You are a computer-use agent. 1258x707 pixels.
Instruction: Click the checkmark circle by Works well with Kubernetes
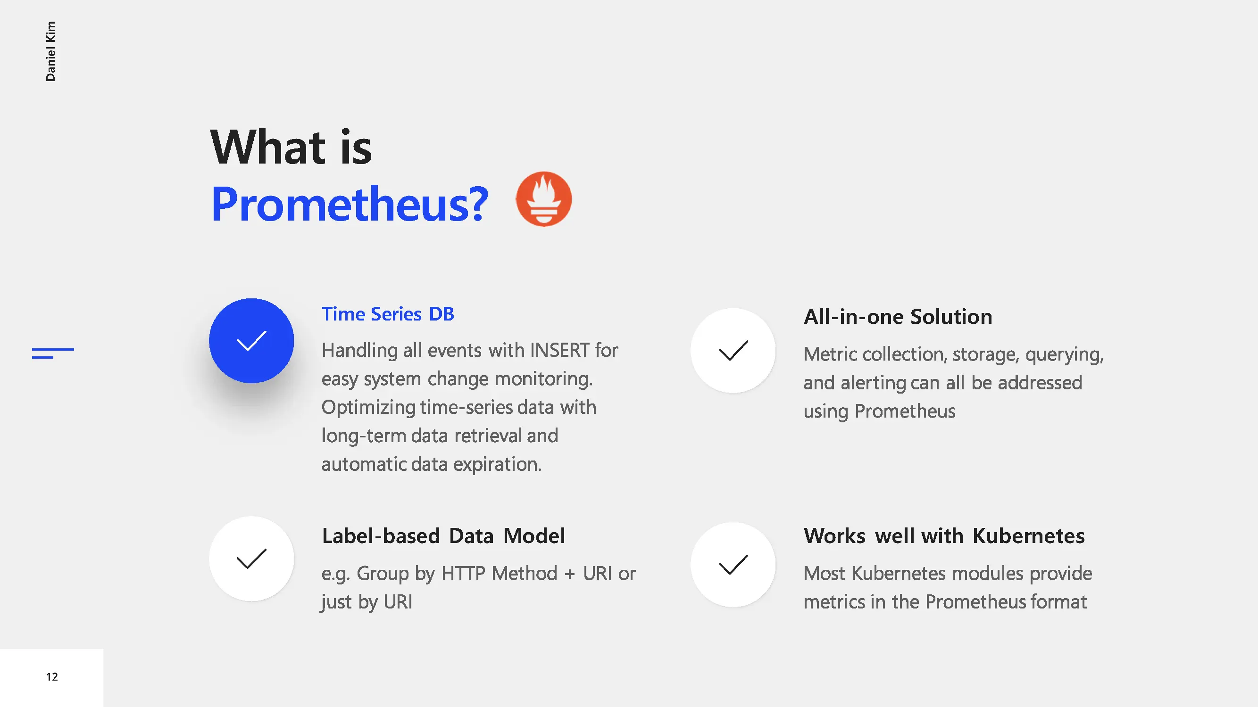coord(733,565)
